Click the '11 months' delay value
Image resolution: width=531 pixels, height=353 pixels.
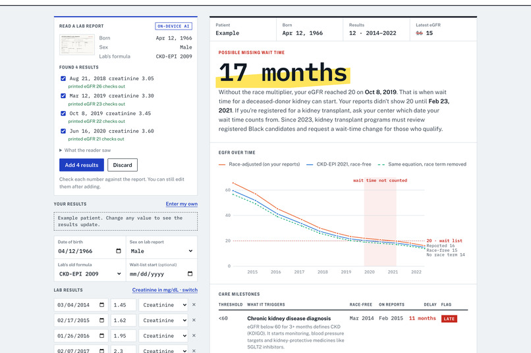coord(422,318)
